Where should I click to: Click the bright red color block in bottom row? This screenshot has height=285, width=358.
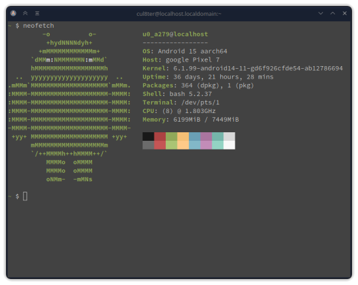tap(160, 145)
